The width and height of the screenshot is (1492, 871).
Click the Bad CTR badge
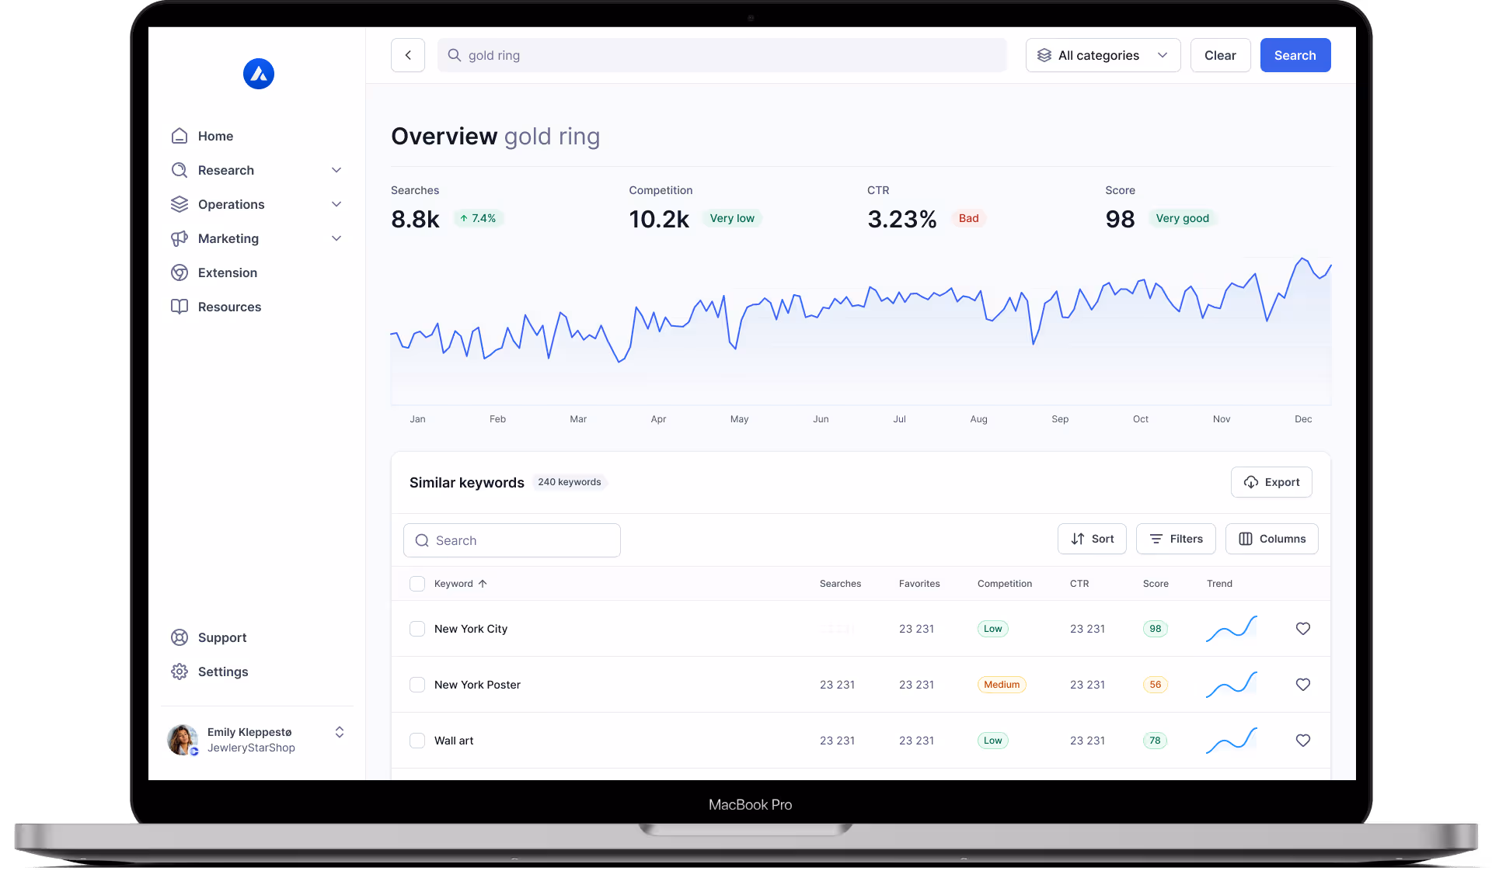[968, 218]
